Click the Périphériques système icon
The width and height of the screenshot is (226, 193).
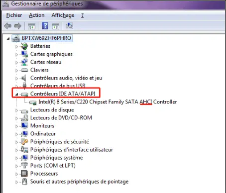coord(24,158)
